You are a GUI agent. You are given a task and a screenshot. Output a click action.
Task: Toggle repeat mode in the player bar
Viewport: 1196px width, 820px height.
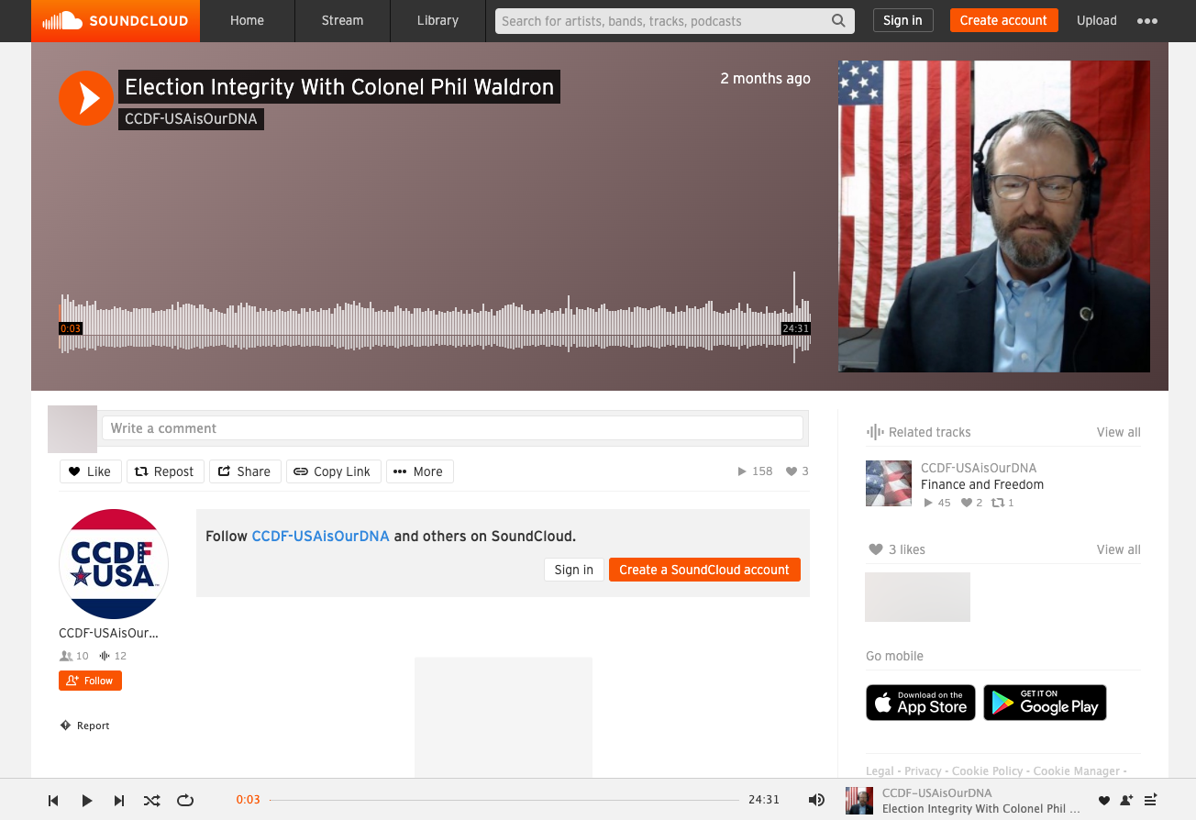[x=184, y=800]
